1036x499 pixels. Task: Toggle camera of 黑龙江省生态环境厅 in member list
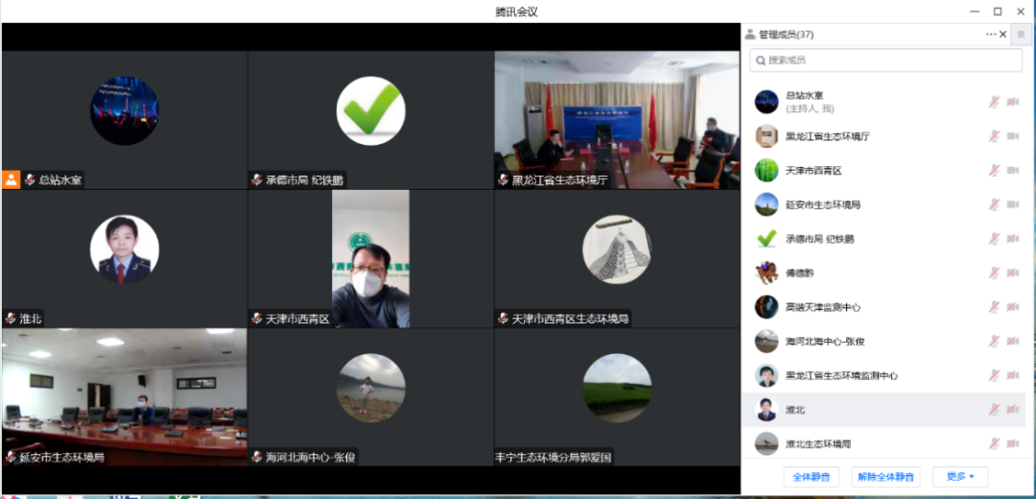pos(1013,136)
